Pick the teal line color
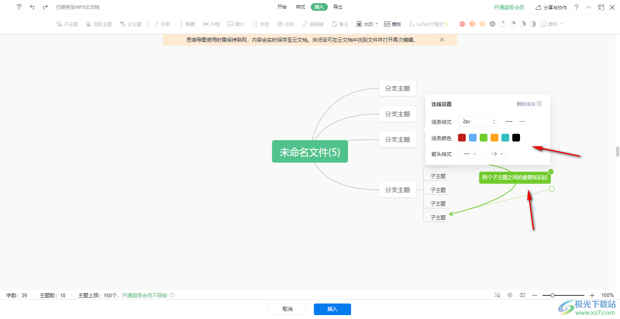Screen dimensions: 620x319 [505, 138]
